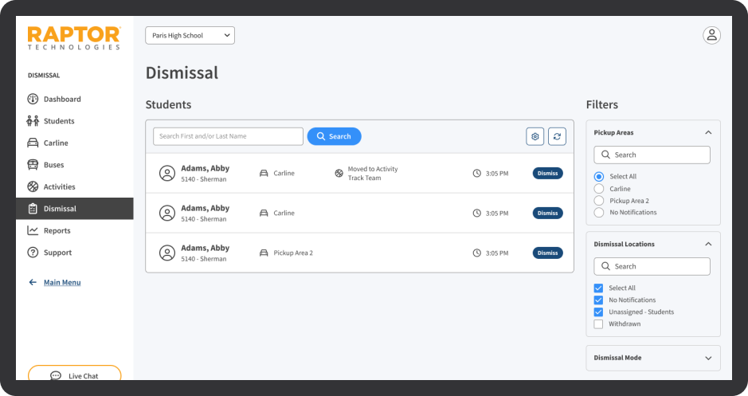Click the student name search field

tap(228, 136)
